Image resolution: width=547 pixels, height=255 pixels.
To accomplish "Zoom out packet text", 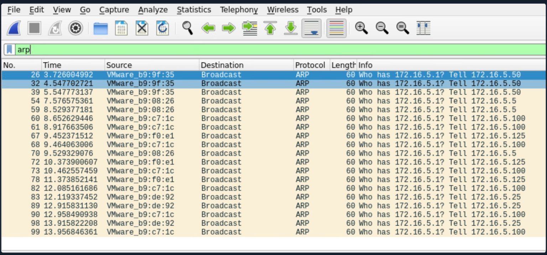I will pos(382,28).
